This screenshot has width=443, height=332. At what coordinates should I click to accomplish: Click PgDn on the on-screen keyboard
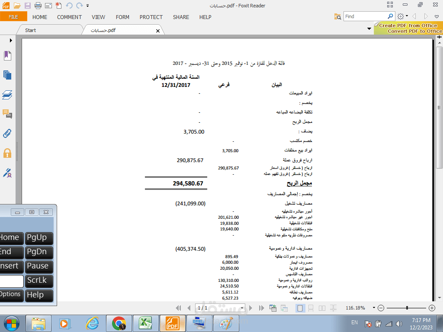(x=39, y=252)
